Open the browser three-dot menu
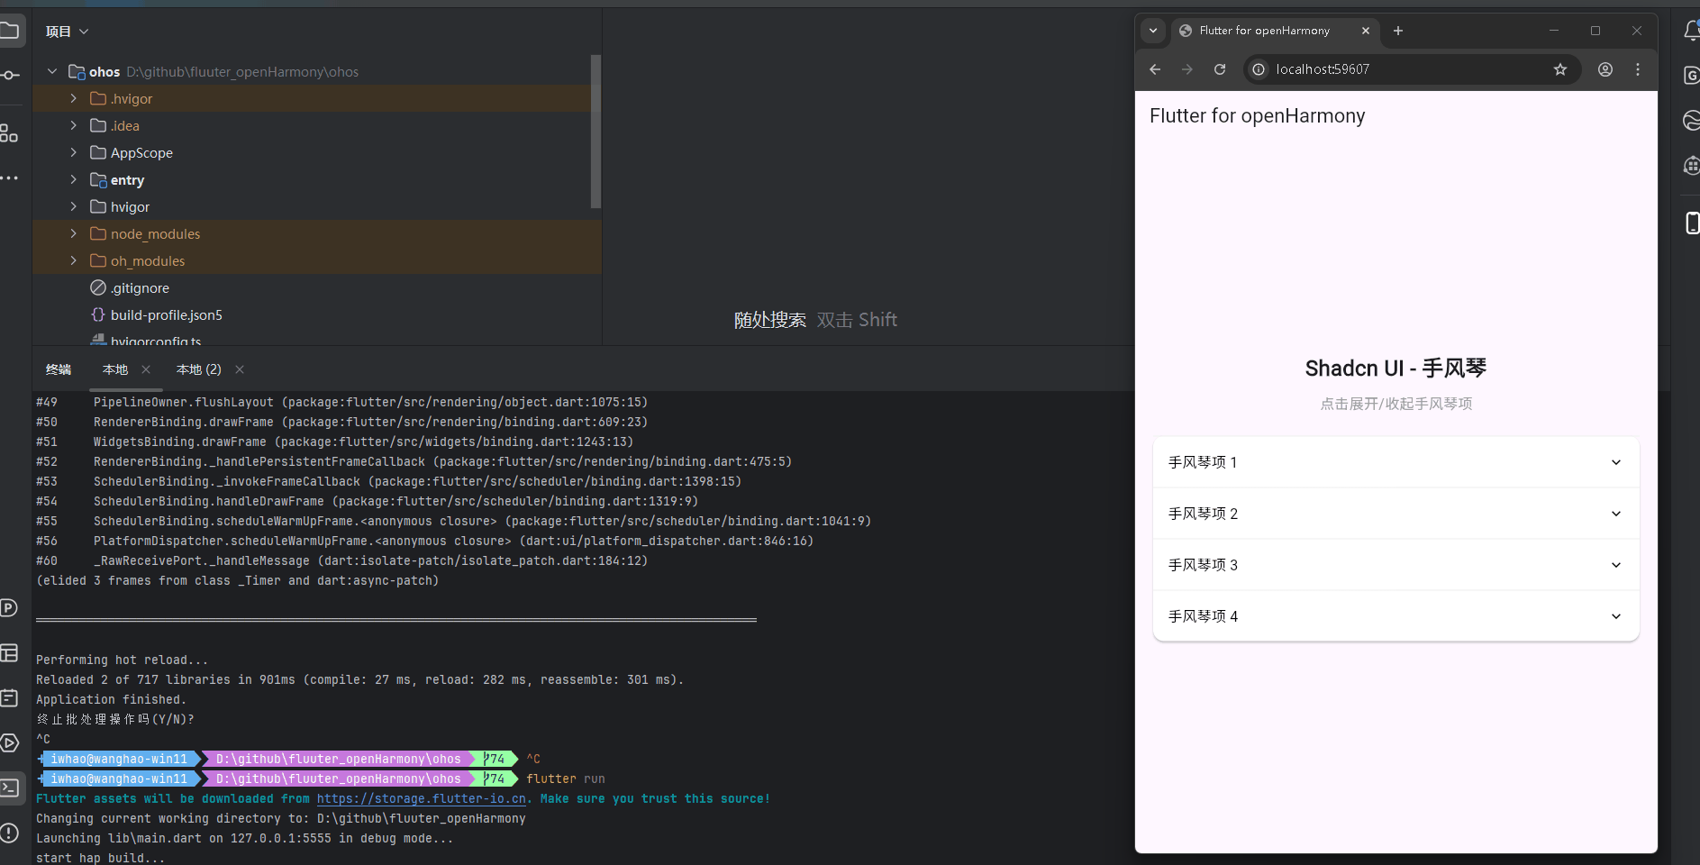This screenshot has height=865, width=1700. click(1638, 69)
